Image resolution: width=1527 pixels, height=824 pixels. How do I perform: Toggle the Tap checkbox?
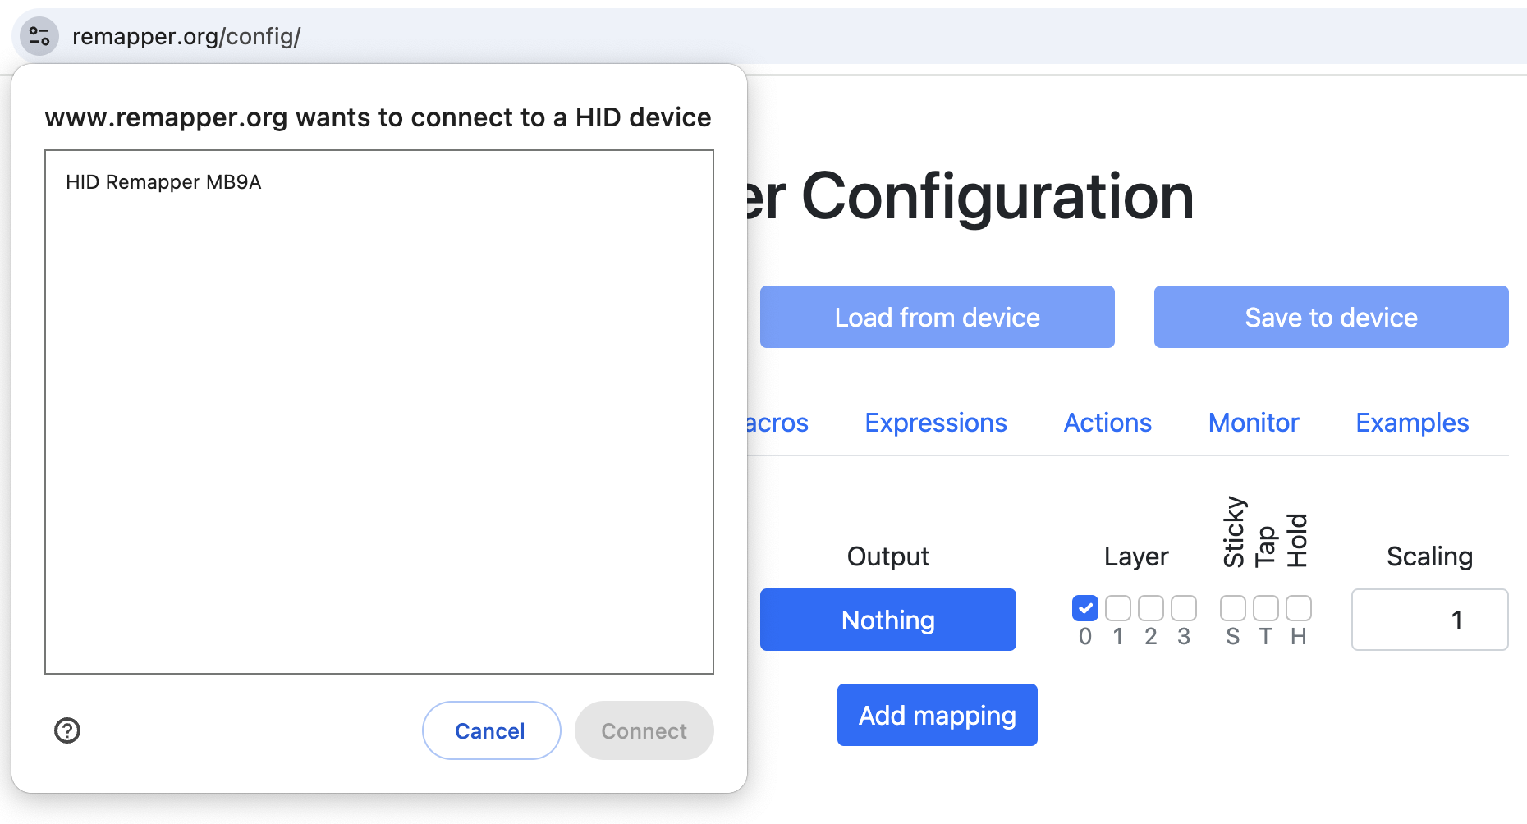[x=1266, y=608]
